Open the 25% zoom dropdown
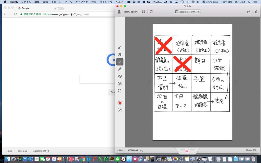The image size is (261, 163). [120, 150]
